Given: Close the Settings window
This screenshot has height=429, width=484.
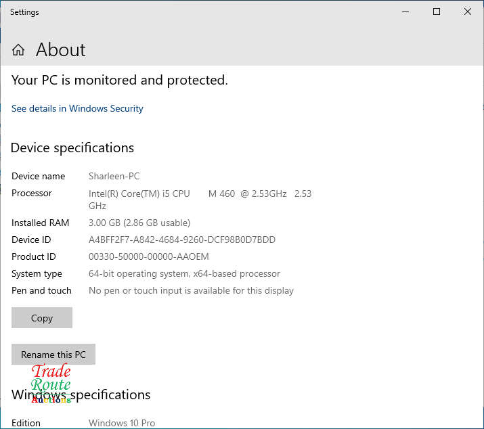Looking at the screenshot, I should point(468,12).
